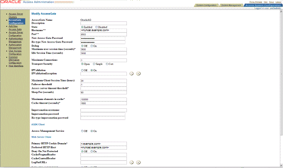Click plus icon beside IPValidationException field
Screen dimensions: 283x168
coord(138,73)
